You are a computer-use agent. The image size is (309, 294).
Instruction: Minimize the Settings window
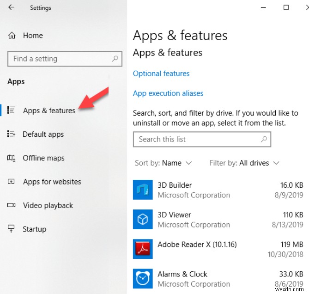click(263, 8)
